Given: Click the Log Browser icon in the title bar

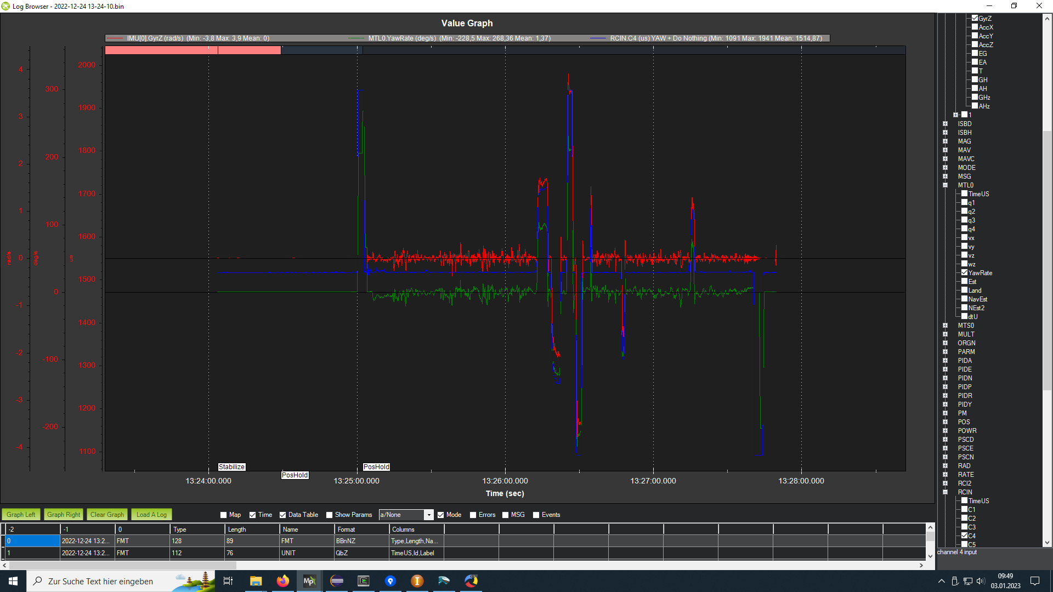Looking at the screenshot, I should point(5,6).
